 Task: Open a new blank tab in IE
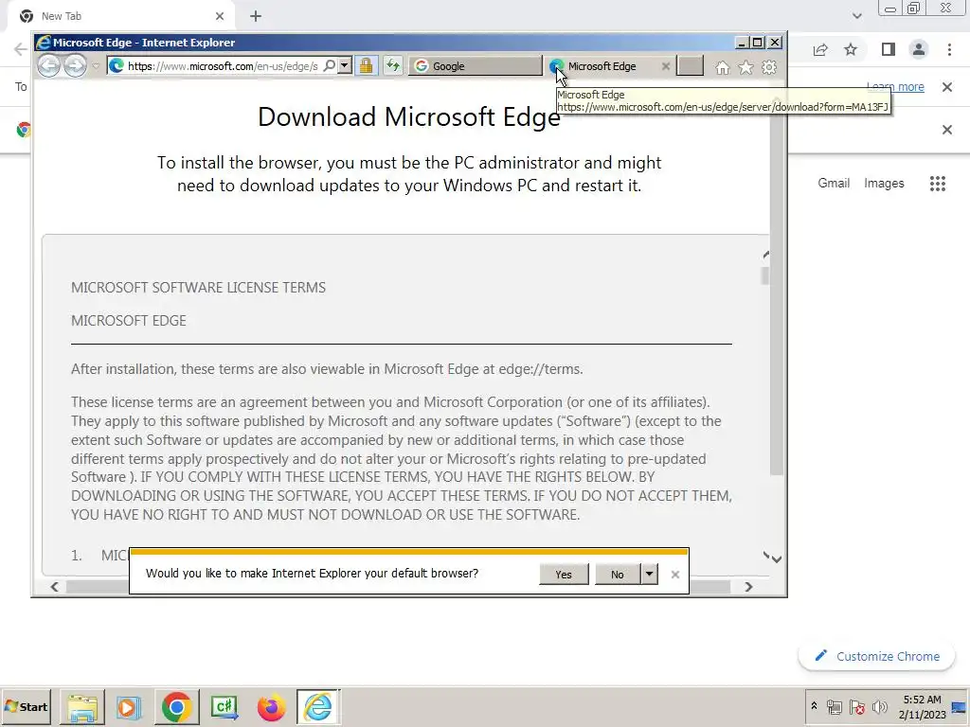[690, 65]
